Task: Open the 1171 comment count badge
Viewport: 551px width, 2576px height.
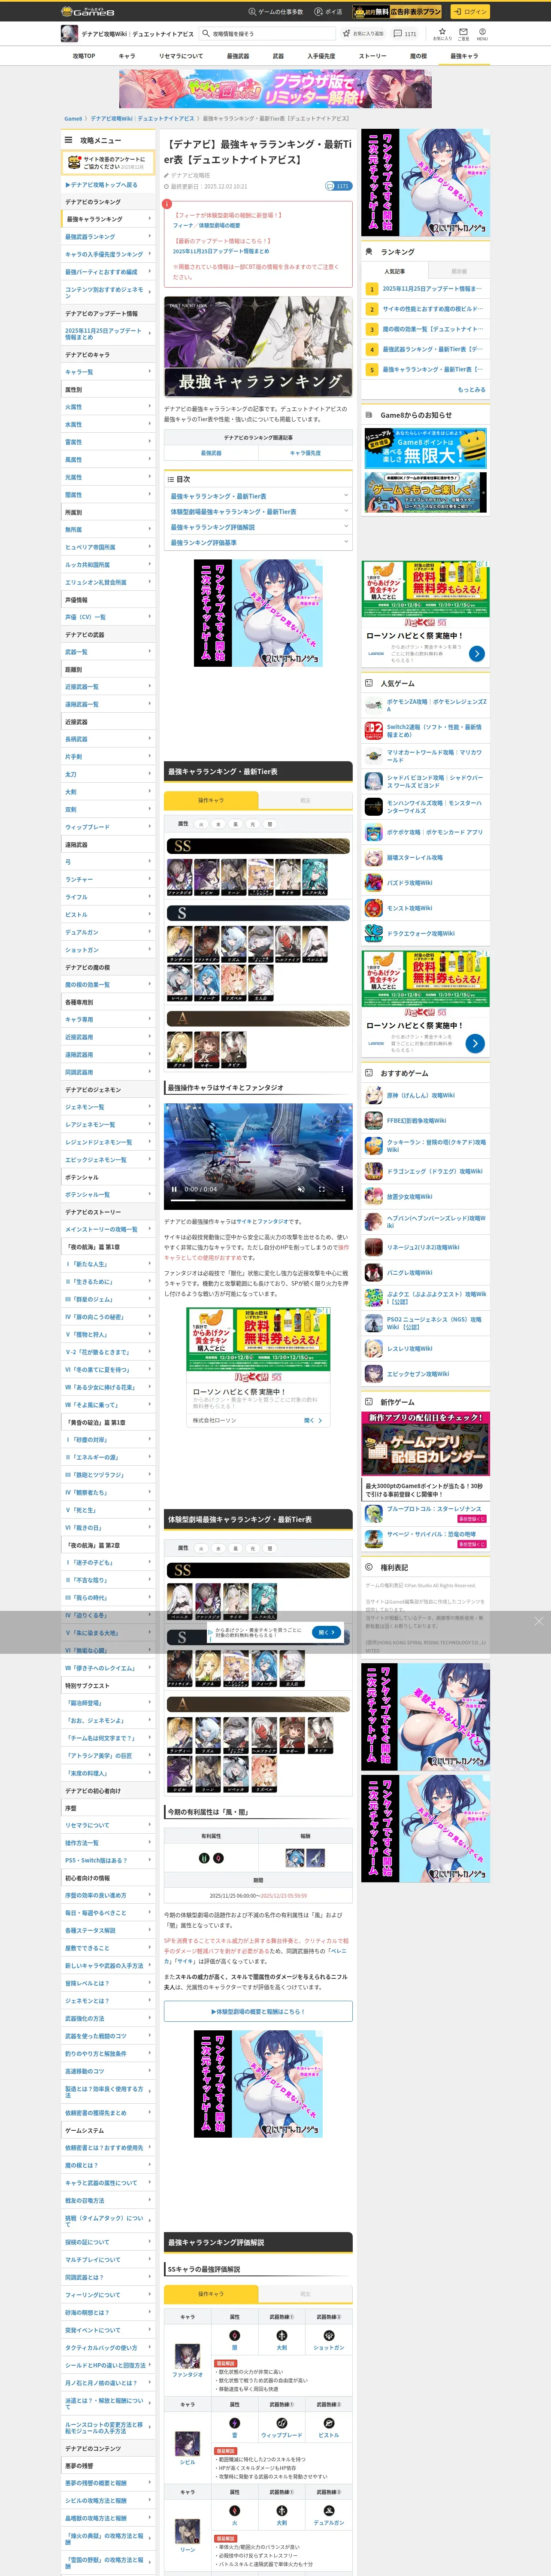Action: coord(338,186)
